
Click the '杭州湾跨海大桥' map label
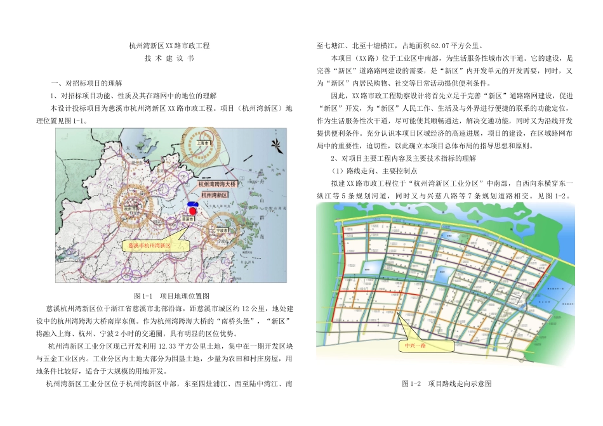coord(217,184)
